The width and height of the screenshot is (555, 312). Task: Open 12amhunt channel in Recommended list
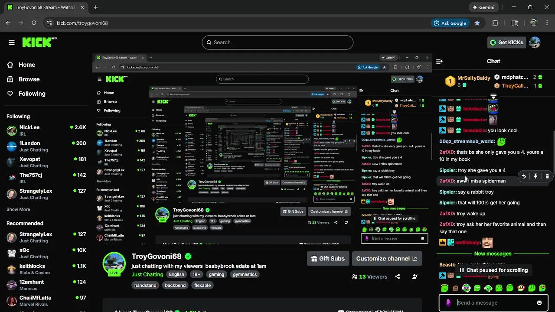46,285
